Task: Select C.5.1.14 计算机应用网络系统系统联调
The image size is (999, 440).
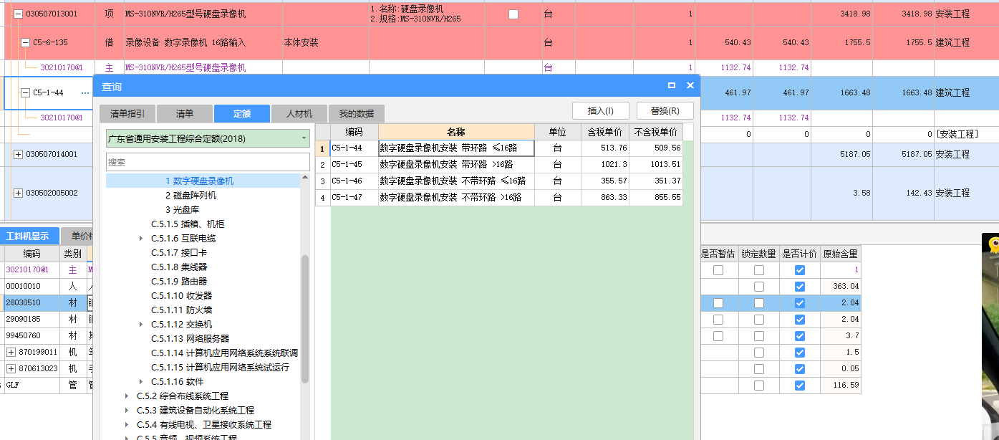Action: 224,353
